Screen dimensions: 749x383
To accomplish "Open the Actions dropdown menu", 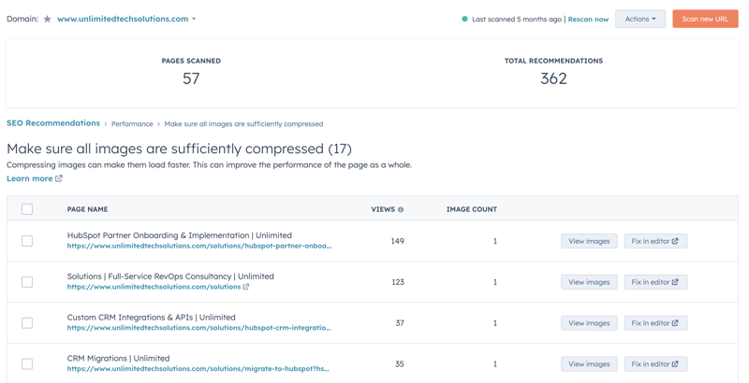I will [640, 19].
